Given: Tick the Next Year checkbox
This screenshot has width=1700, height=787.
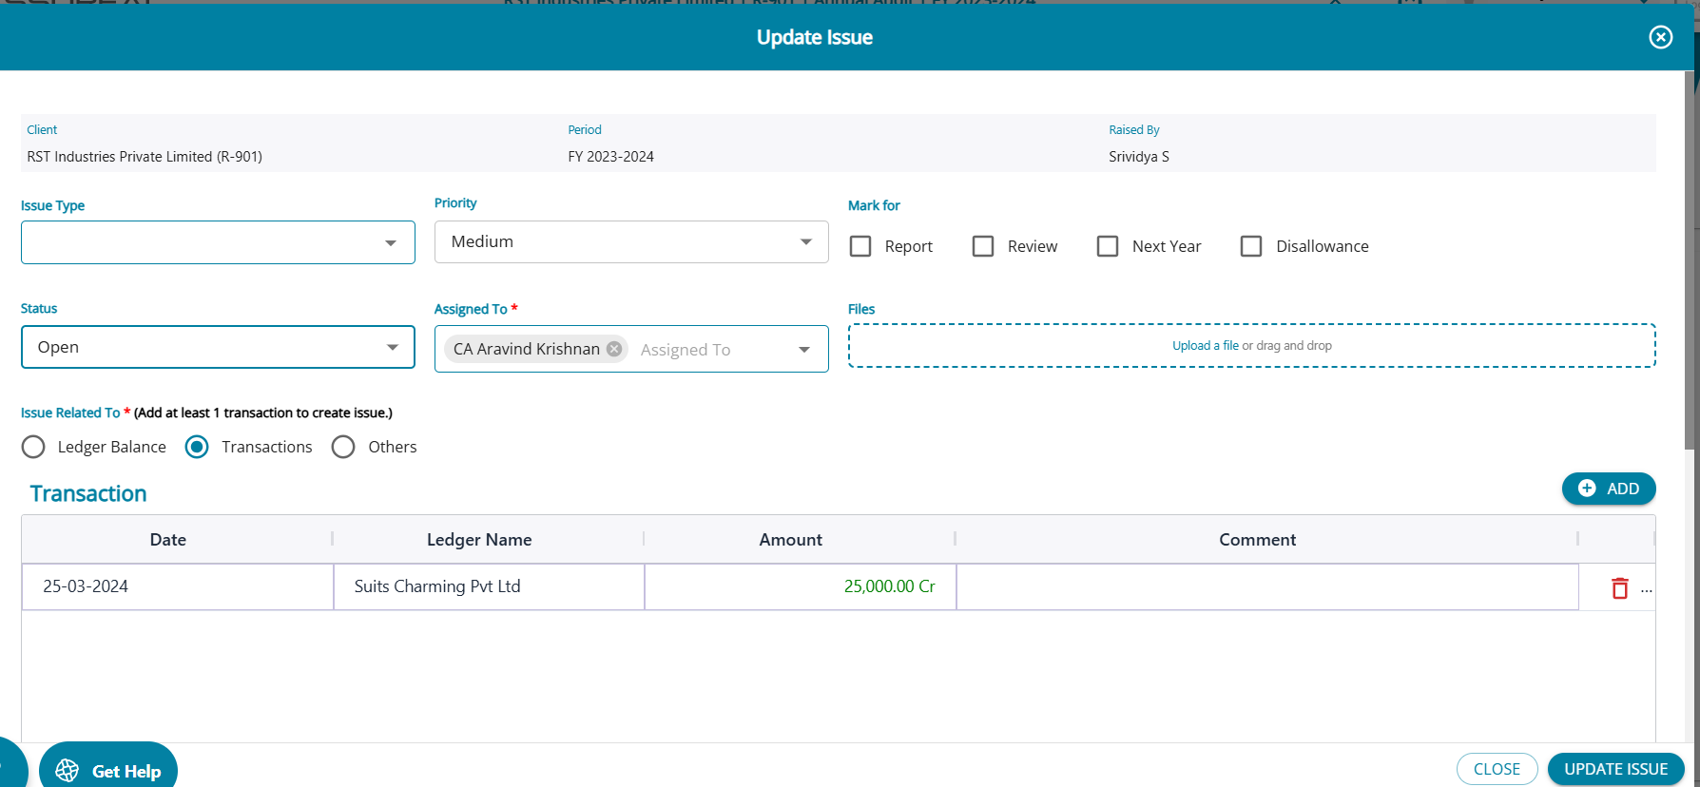Looking at the screenshot, I should click(1108, 246).
